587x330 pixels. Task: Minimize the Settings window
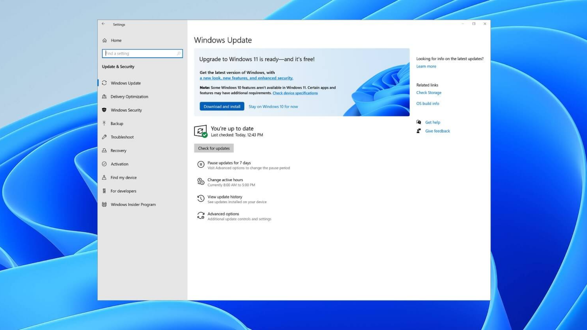[x=463, y=24]
